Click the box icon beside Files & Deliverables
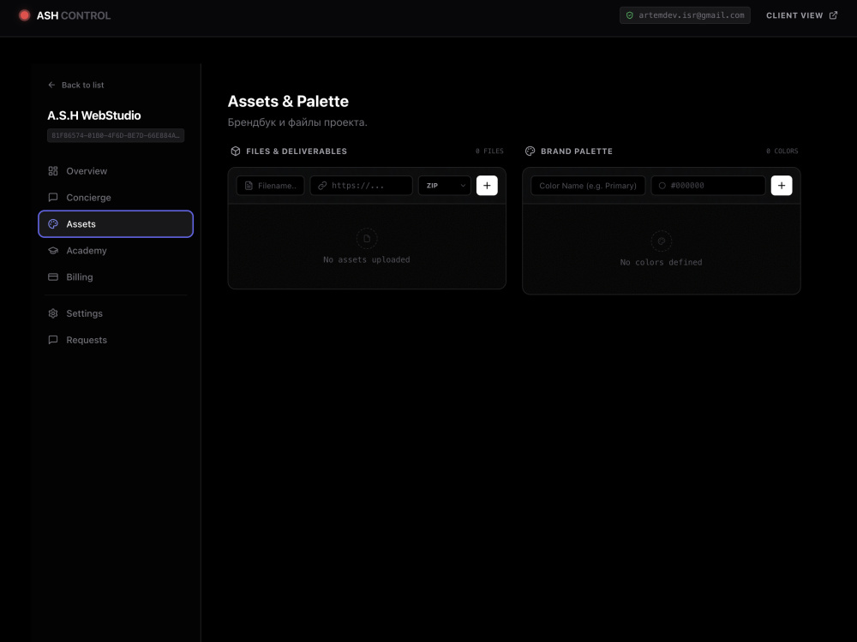The width and height of the screenshot is (857, 642). coord(236,152)
